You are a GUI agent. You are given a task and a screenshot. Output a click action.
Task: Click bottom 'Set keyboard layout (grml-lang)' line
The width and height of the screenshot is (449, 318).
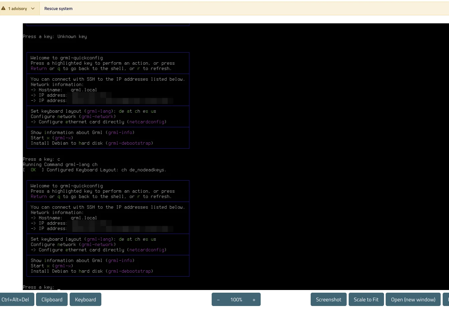[x=93, y=239]
